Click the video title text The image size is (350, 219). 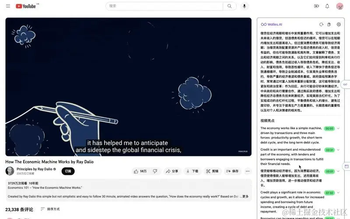pyautogui.click(x=49, y=162)
